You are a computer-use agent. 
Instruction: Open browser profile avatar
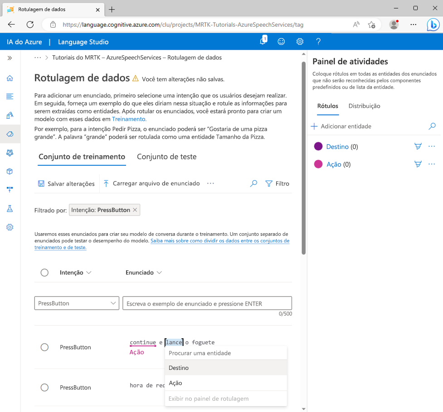coord(394,24)
